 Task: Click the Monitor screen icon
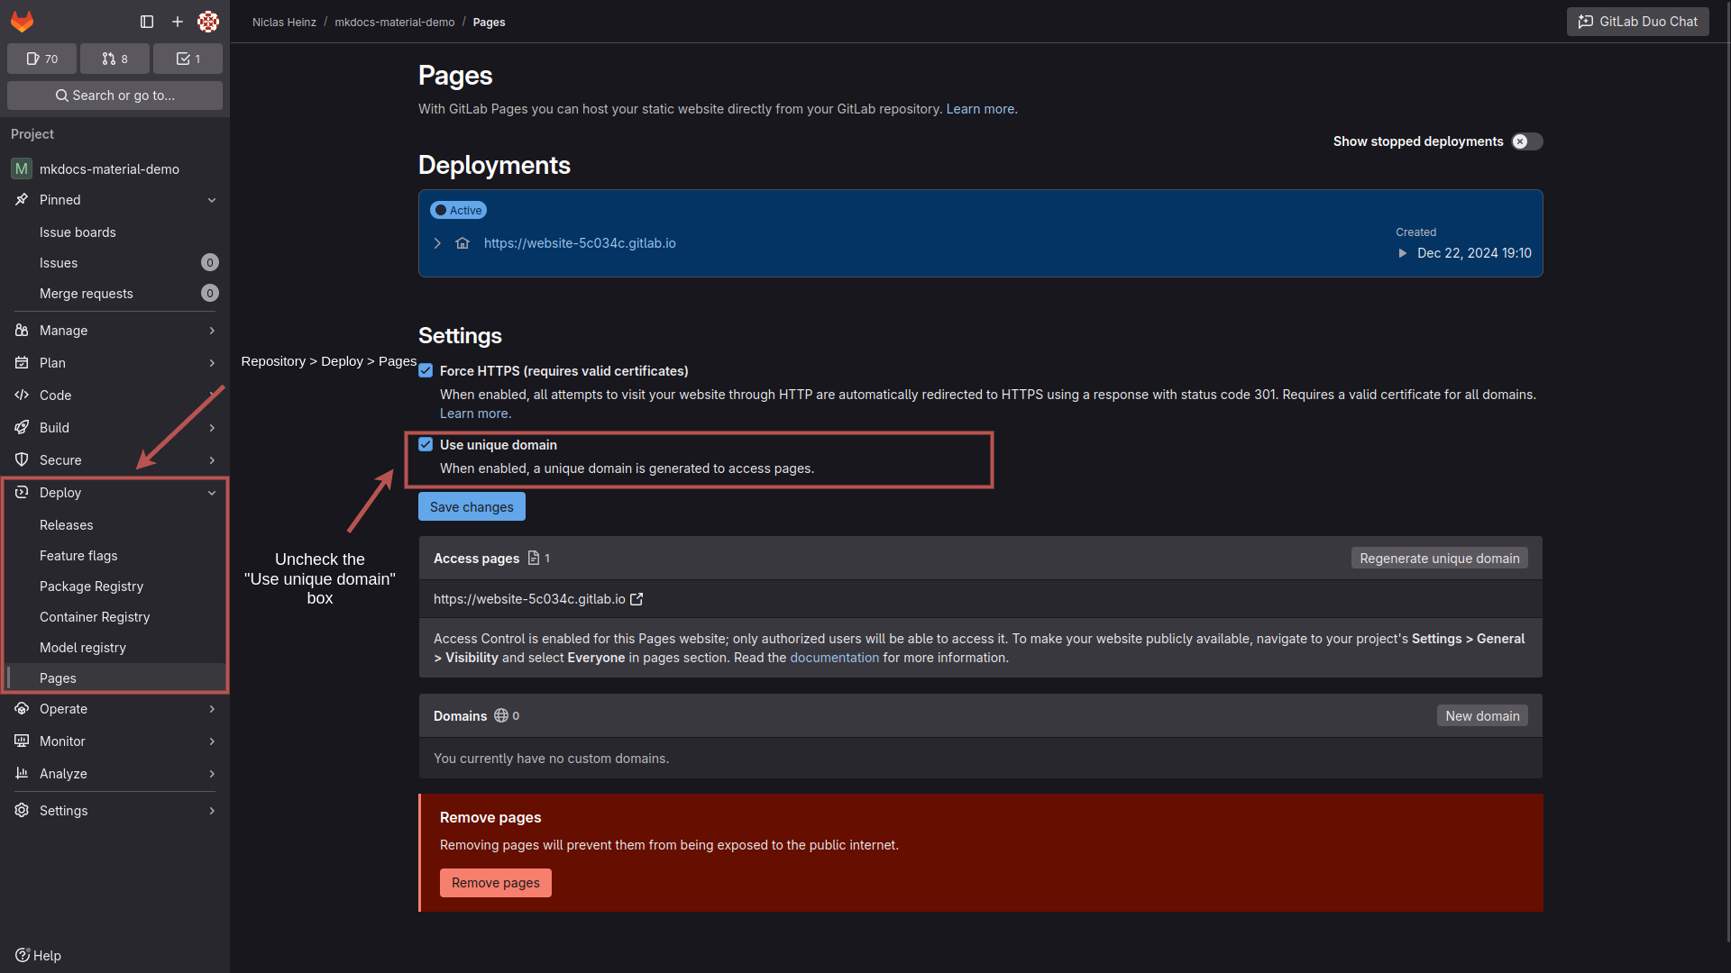tap(22, 741)
